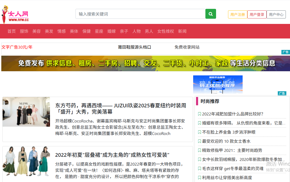290x182 pixels.
Task: Open the 男人 navigation item
Action: (x=149, y=31)
